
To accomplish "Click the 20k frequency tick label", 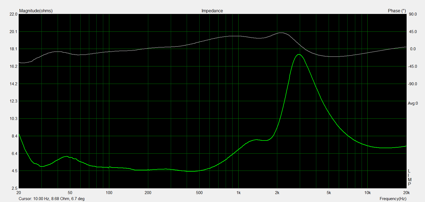I will pyautogui.click(x=406, y=193).
